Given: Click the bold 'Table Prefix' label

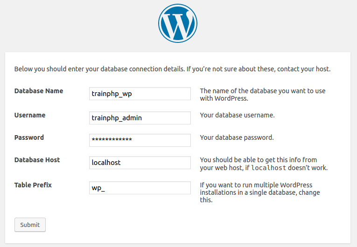Looking at the screenshot, I should click(33, 185).
